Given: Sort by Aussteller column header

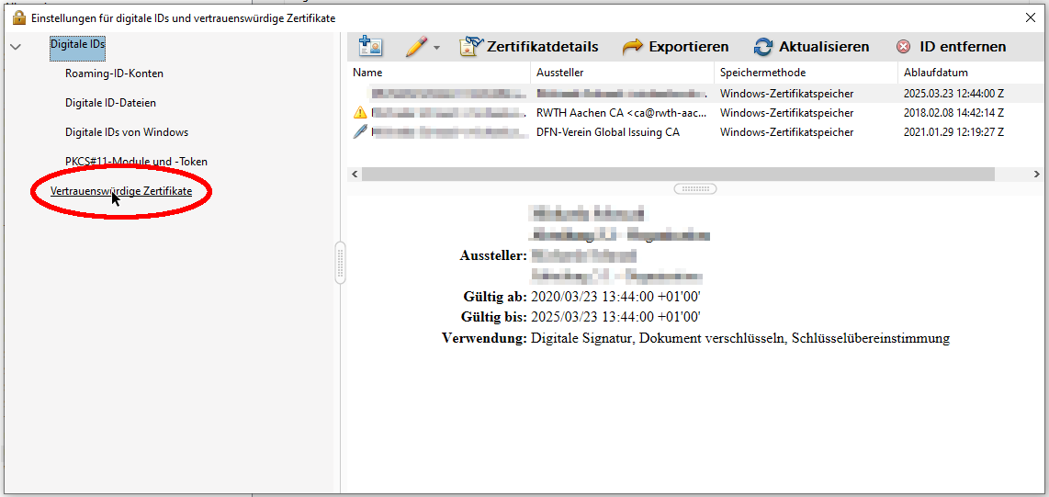Looking at the screenshot, I should point(559,73).
